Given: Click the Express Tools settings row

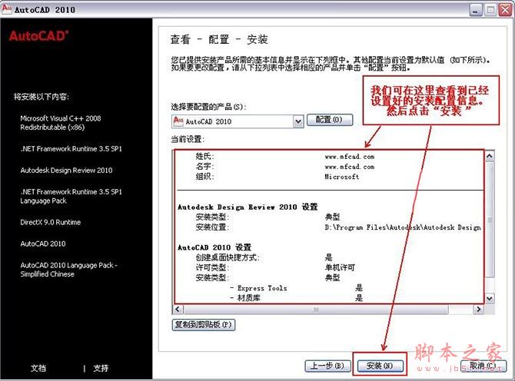Looking at the screenshot, I should tap(296, 288).
